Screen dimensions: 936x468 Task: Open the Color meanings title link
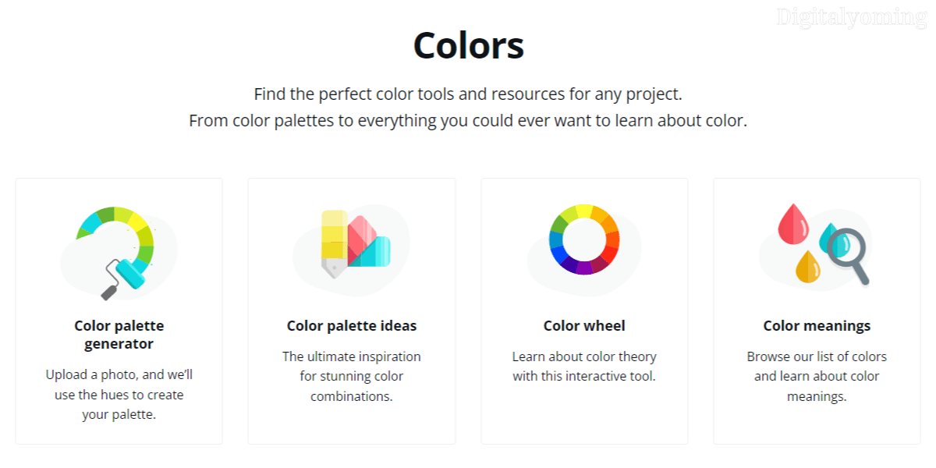(x=817, y=326)
